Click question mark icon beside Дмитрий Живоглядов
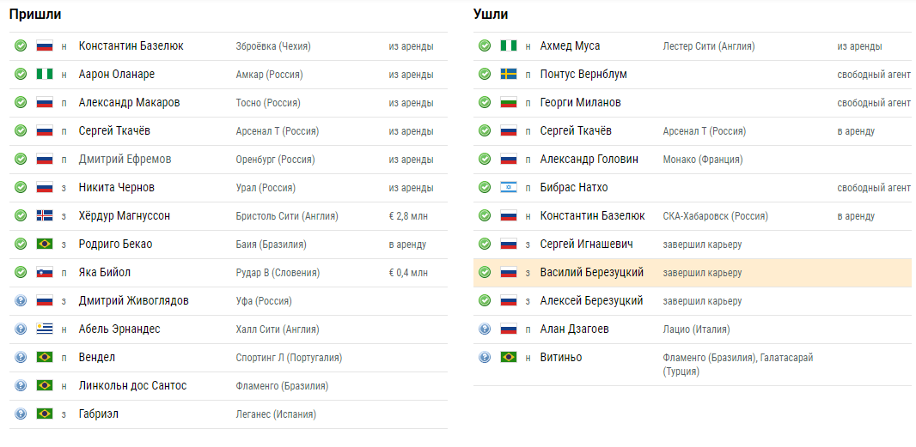The image size is (916, 447). 21,301
